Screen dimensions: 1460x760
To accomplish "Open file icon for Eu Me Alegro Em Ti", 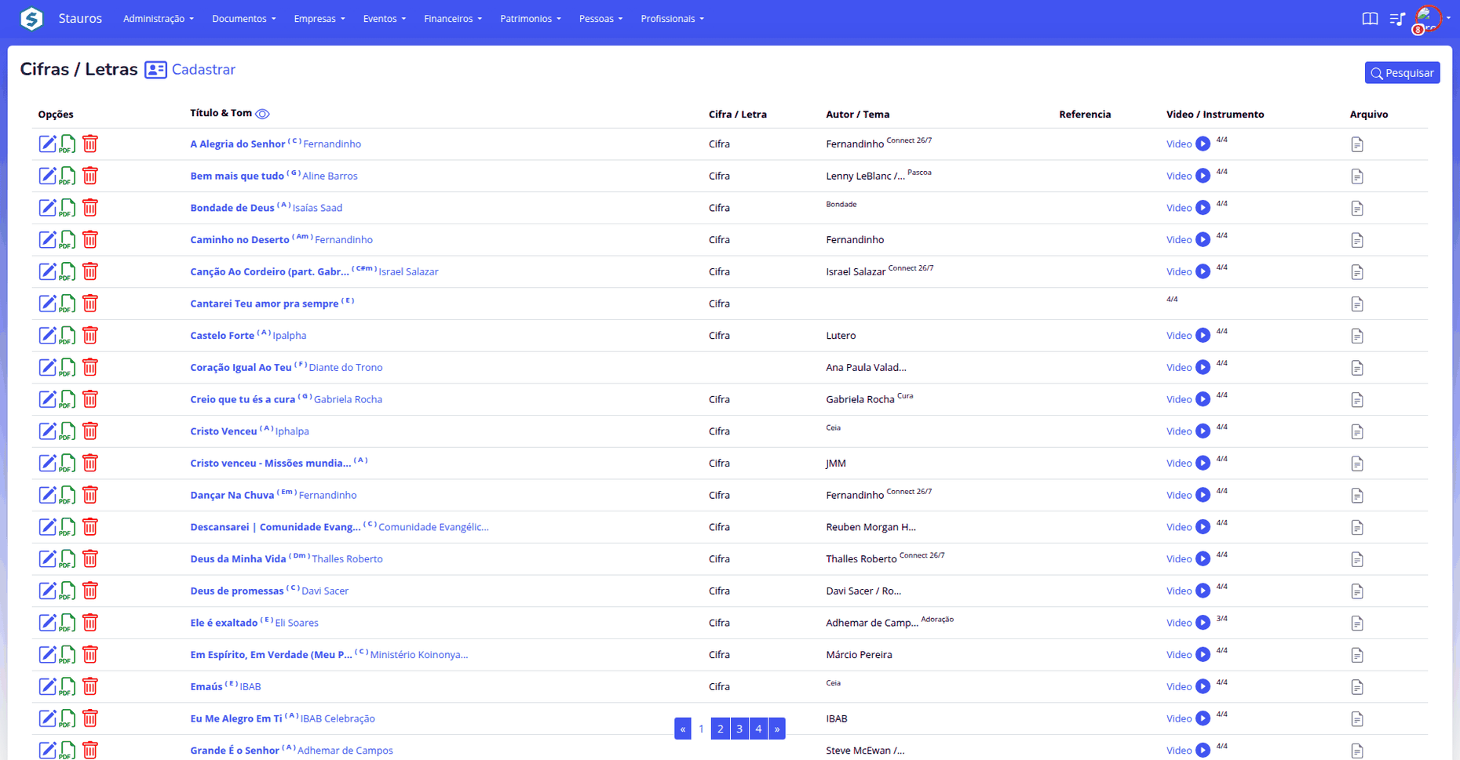I will pyautogui.click(x=1357, y=718).
